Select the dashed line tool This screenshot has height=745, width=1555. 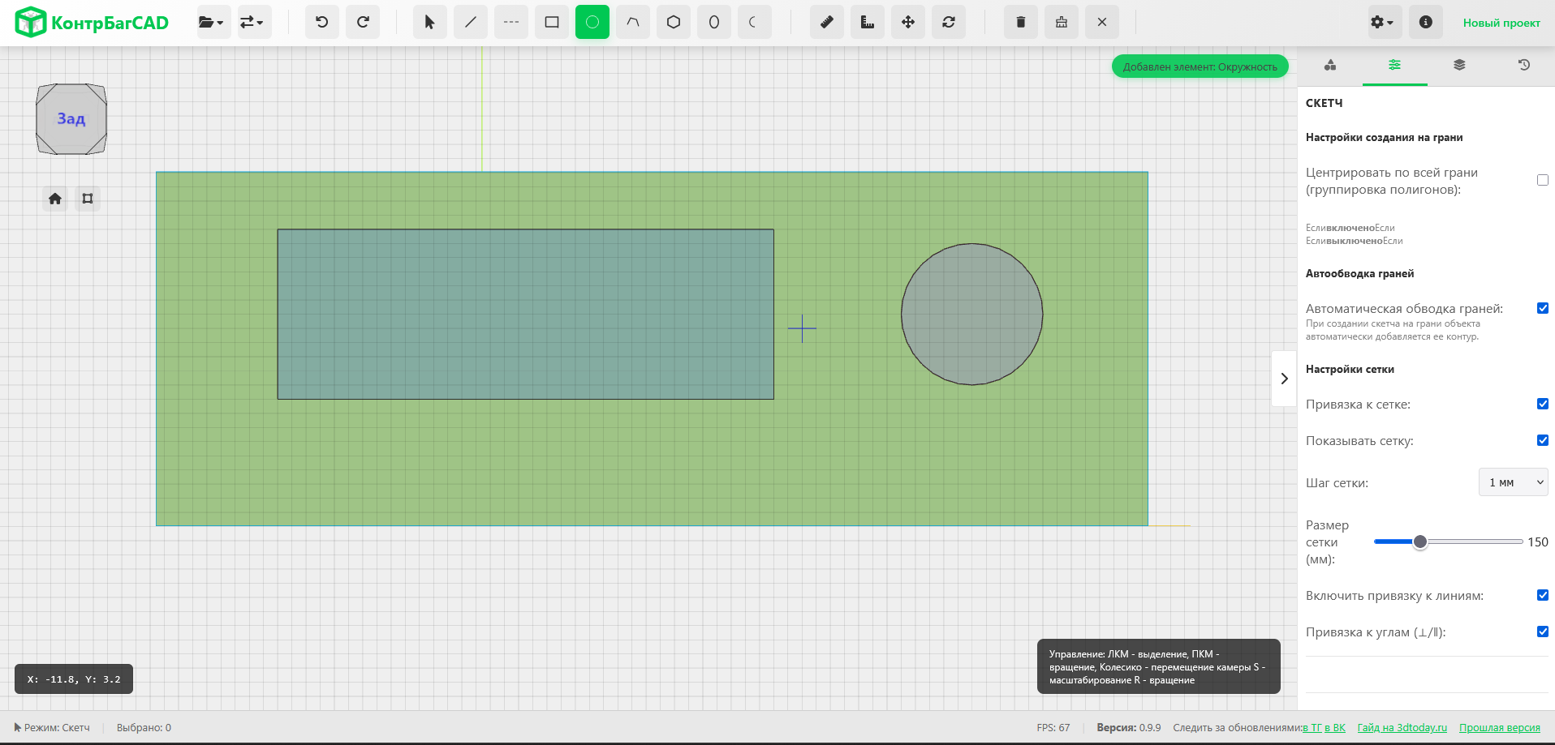coord(510,23)
